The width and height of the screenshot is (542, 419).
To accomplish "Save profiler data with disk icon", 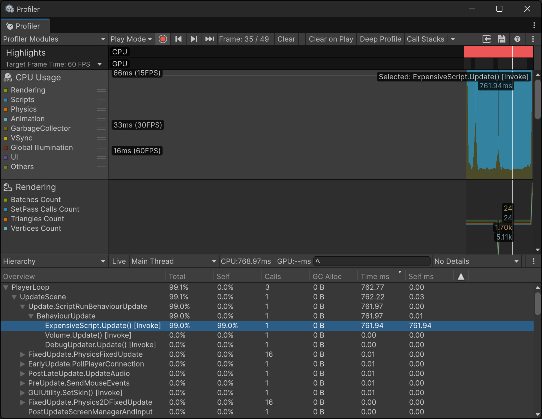I will 502,39.
